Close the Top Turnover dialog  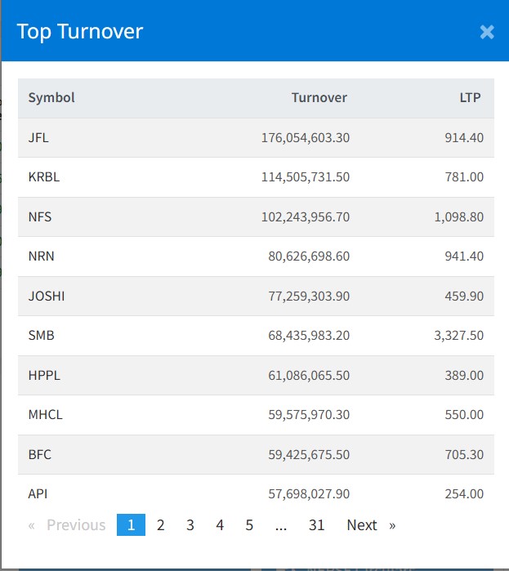pos(487,32)
